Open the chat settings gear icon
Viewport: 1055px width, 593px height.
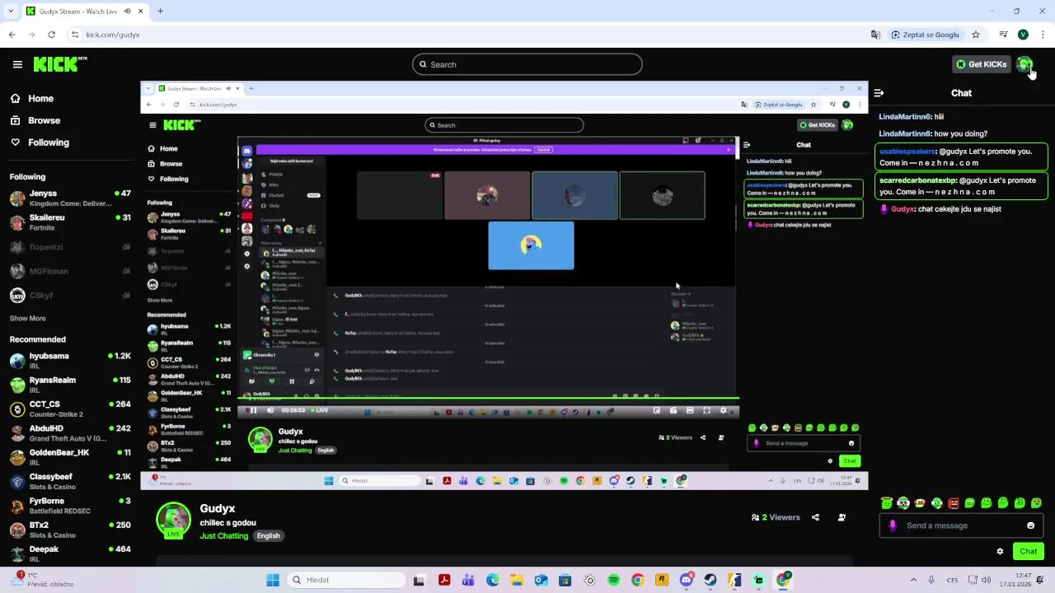pos(1000,552)
